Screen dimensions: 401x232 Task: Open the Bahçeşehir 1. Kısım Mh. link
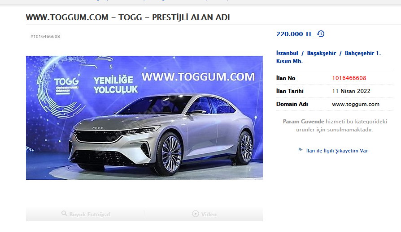(328, 57)
